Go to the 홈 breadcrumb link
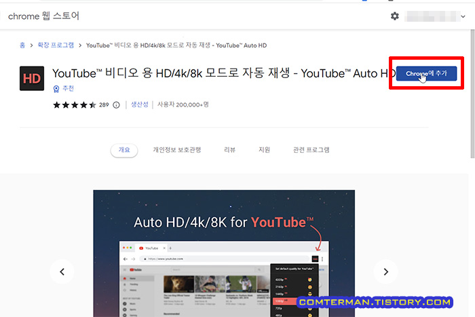Screen dimensions: 475x317 pyautogui.click(x=22, y=45)
